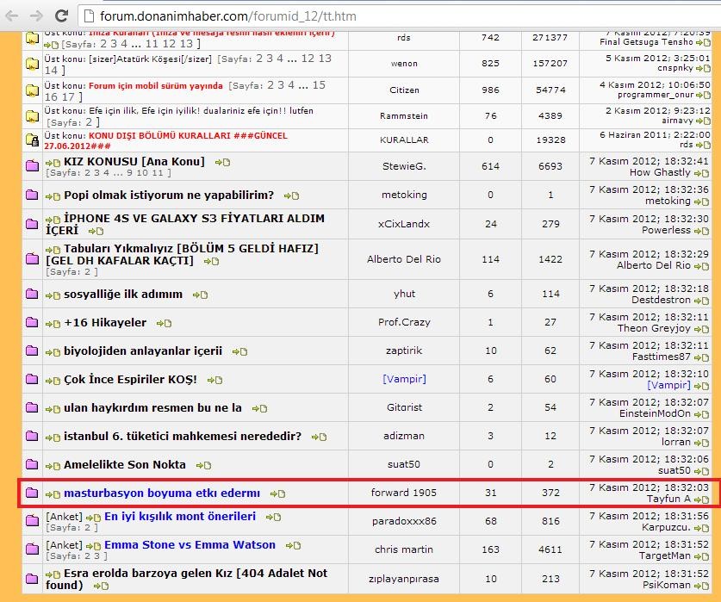Image resolution: width=721 pixels, height=602 pixels.
Task: Go to page 2 of Tabuları Yıkmalıyız topic
Action: (88, 272)
